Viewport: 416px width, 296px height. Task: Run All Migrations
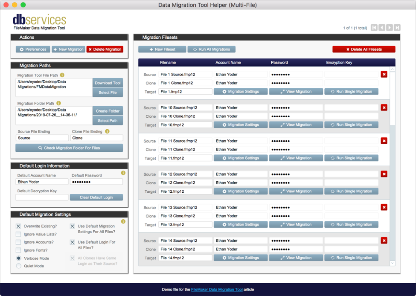click(211, 49)
